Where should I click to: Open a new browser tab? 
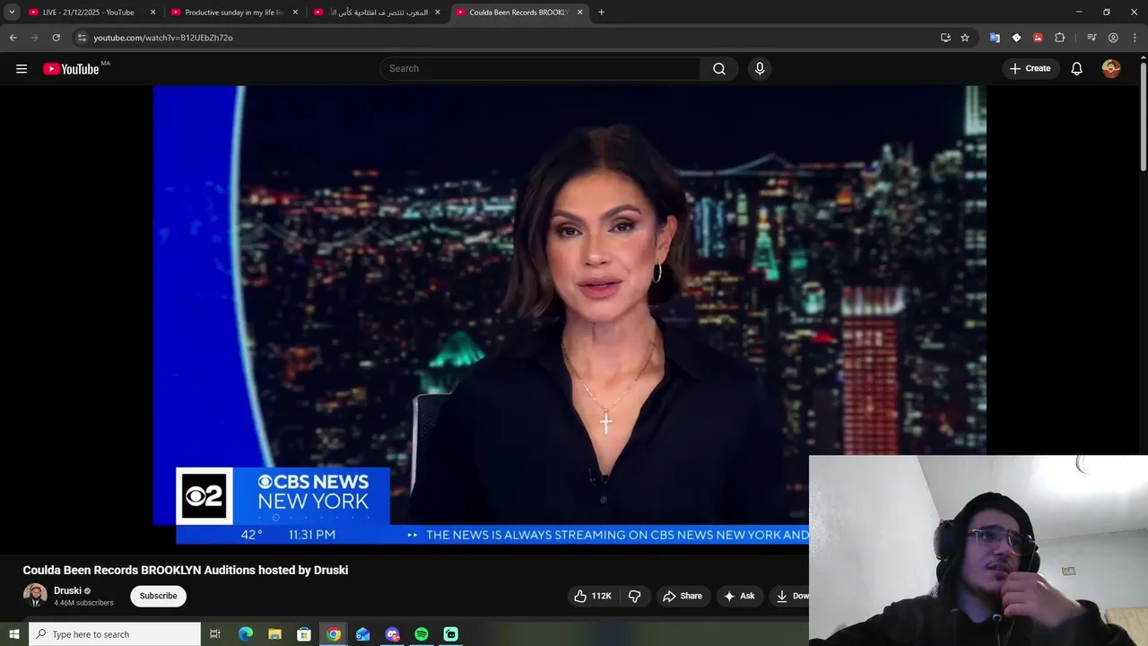pos(601,13)
